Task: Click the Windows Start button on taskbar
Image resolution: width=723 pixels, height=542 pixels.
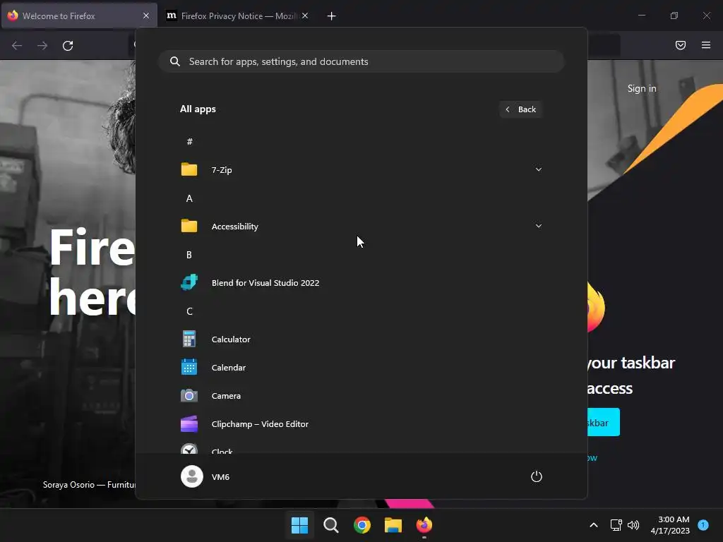Action: point(299,525)
